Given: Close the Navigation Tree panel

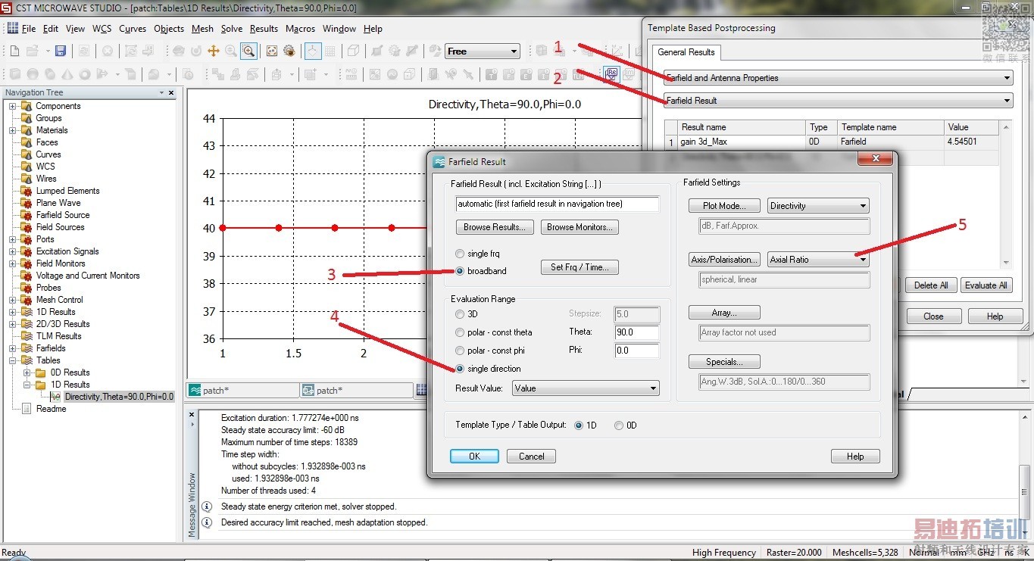Looking at the screenshot, I should (171, 92).
